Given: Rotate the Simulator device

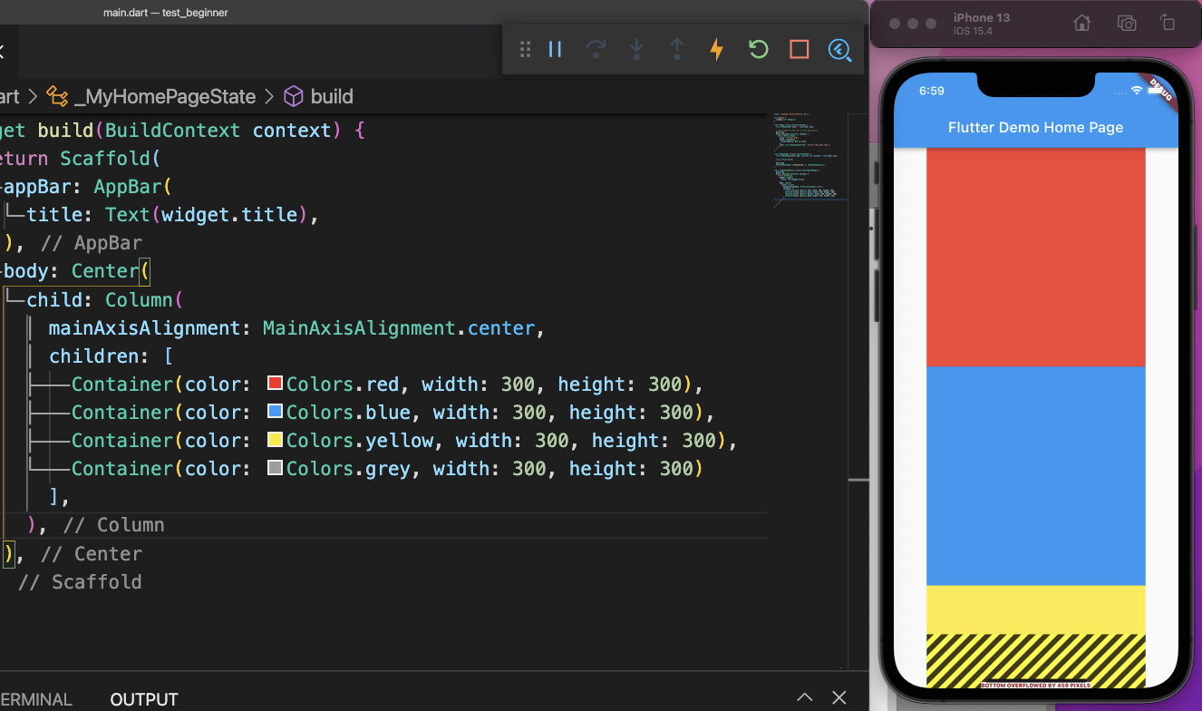Looking at the screenshot, I should 1168,24.
